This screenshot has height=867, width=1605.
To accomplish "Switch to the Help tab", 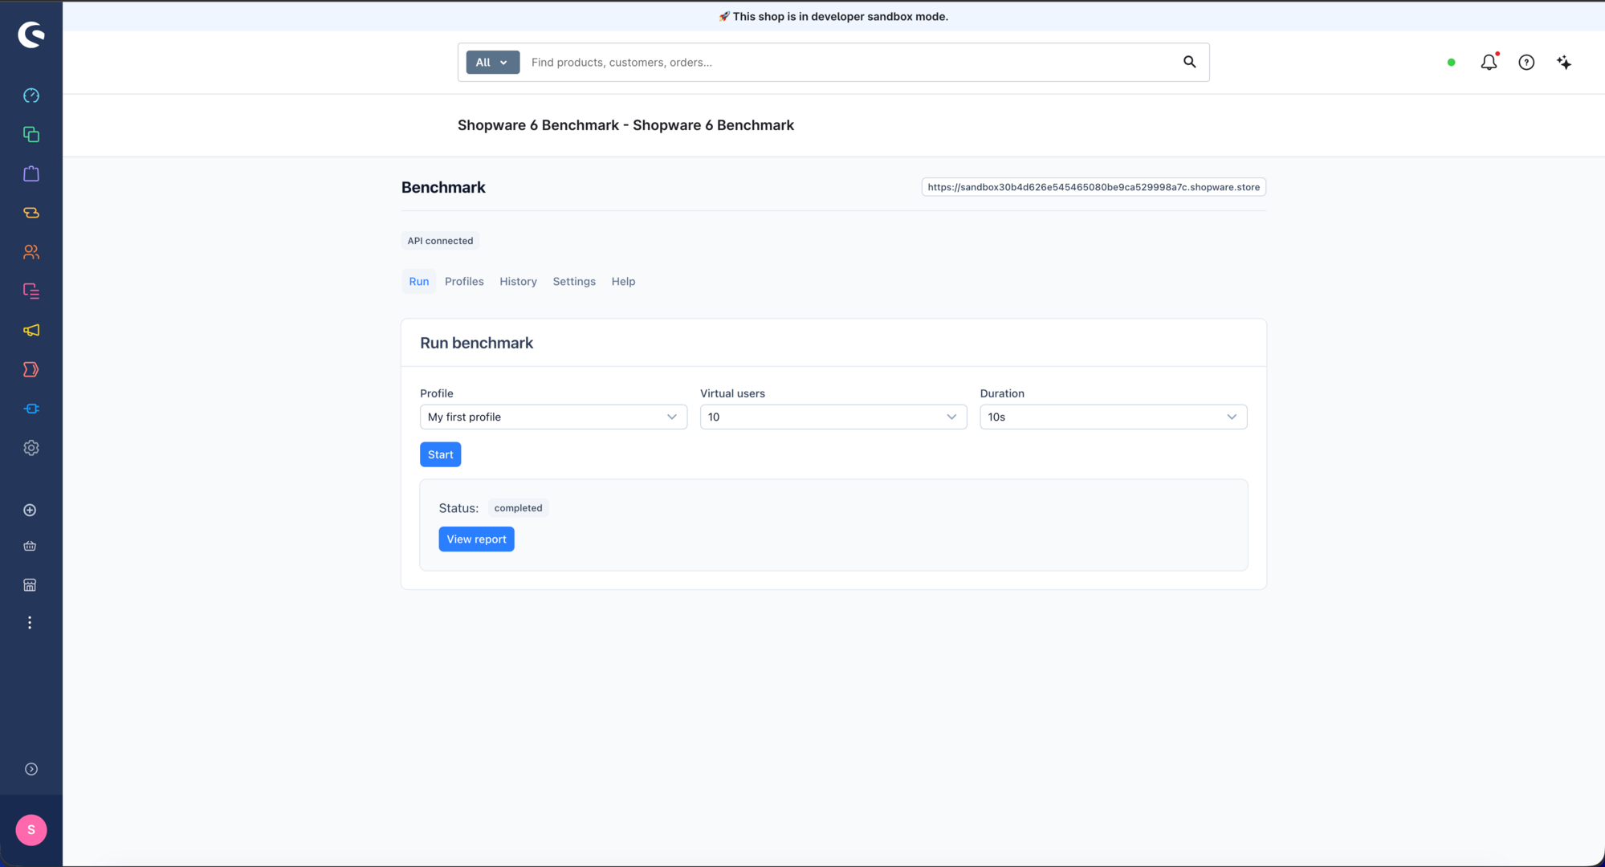I will click(623, 282).
